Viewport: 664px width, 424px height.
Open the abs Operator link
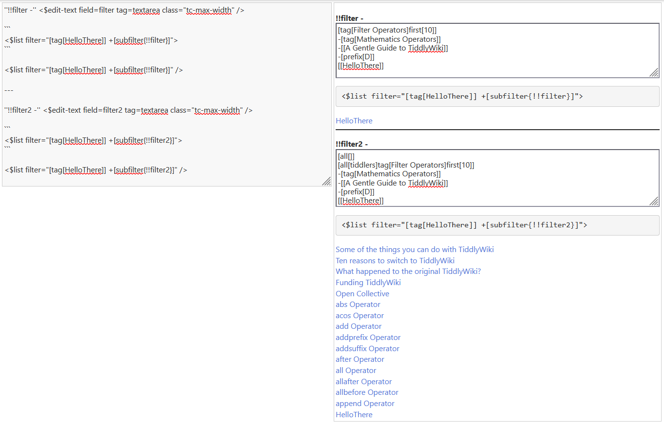(358, 305)
